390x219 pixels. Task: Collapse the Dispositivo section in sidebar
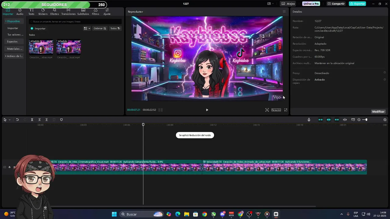click(13, 21)
